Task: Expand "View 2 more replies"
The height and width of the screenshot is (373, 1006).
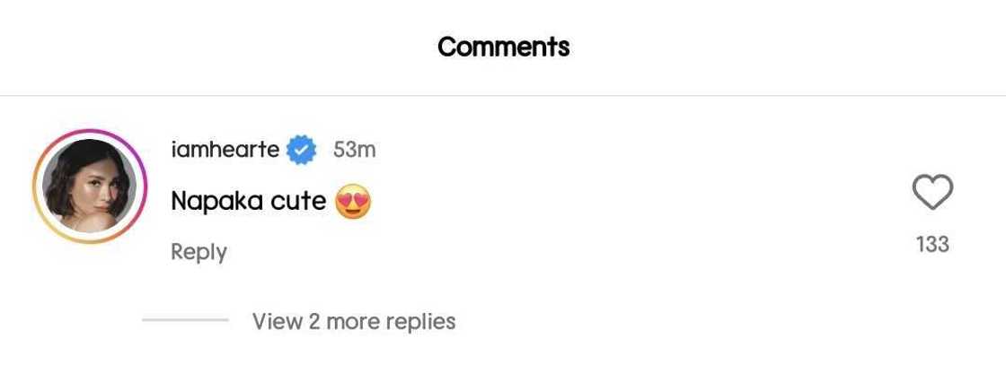Action: point(354,321)
